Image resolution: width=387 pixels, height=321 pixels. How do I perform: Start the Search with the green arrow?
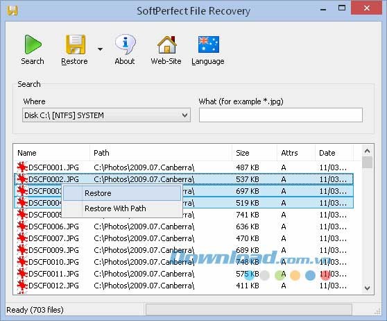(x=33, y=44)
